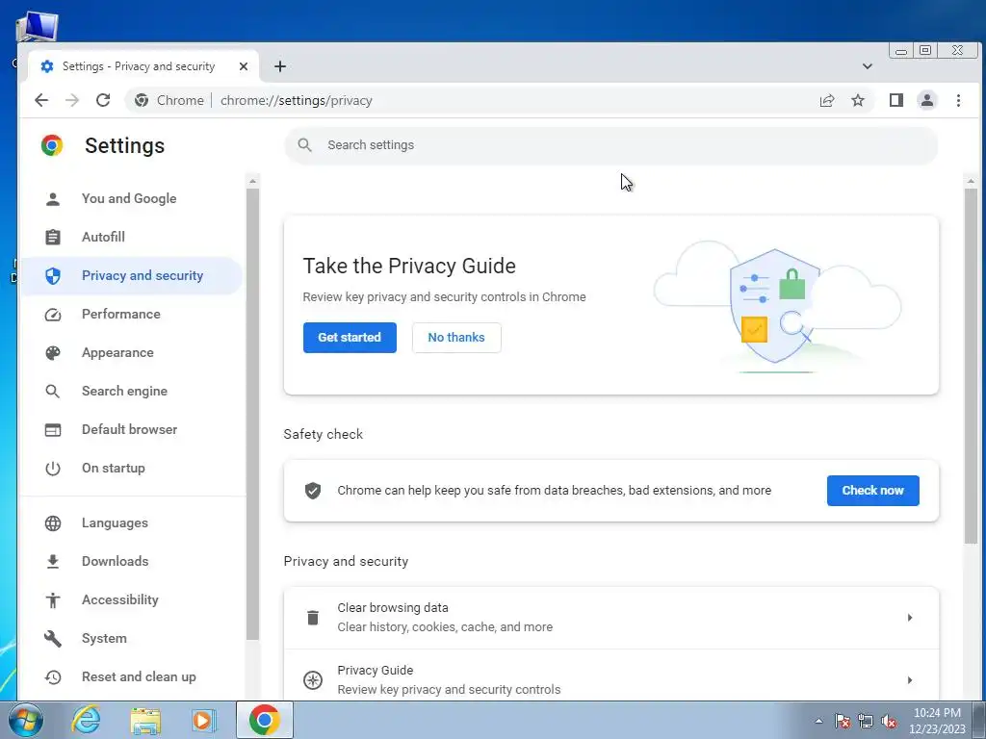This screenshot has width=986, height=739.
Task: Open Downloads settings
Action: (132, 562)
